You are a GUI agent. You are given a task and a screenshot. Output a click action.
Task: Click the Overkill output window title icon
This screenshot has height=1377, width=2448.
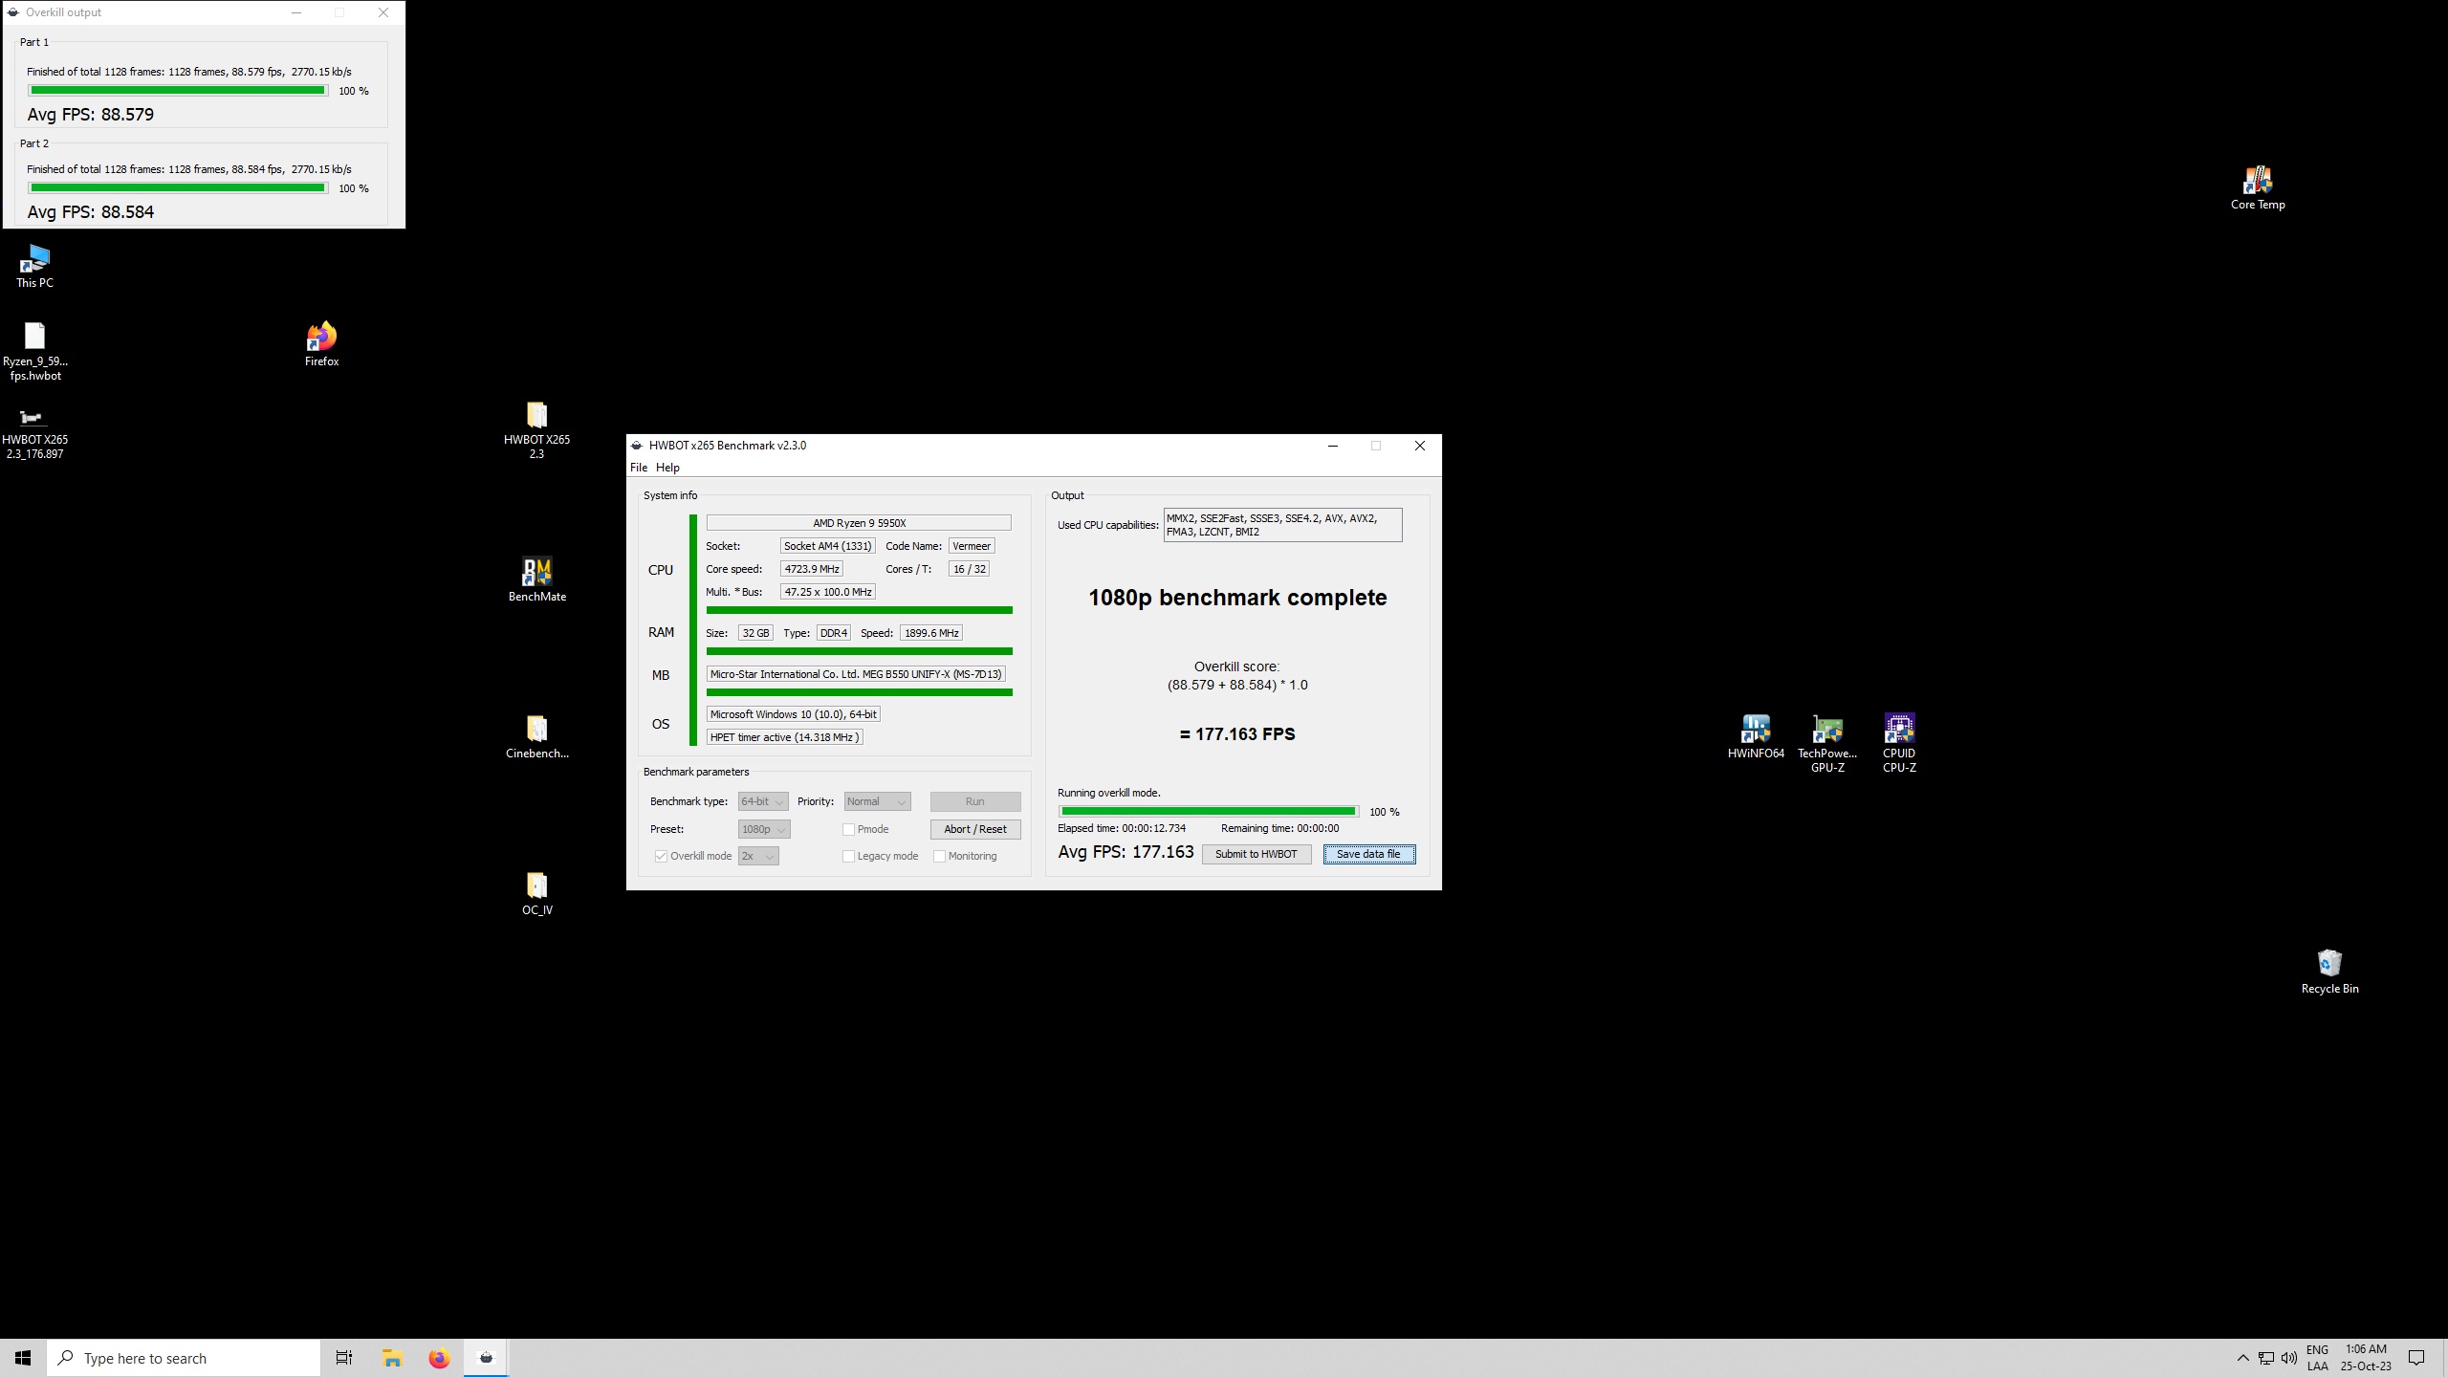(13, 12)
